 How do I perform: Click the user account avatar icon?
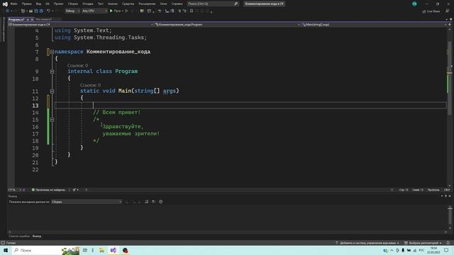coord(414,4)
